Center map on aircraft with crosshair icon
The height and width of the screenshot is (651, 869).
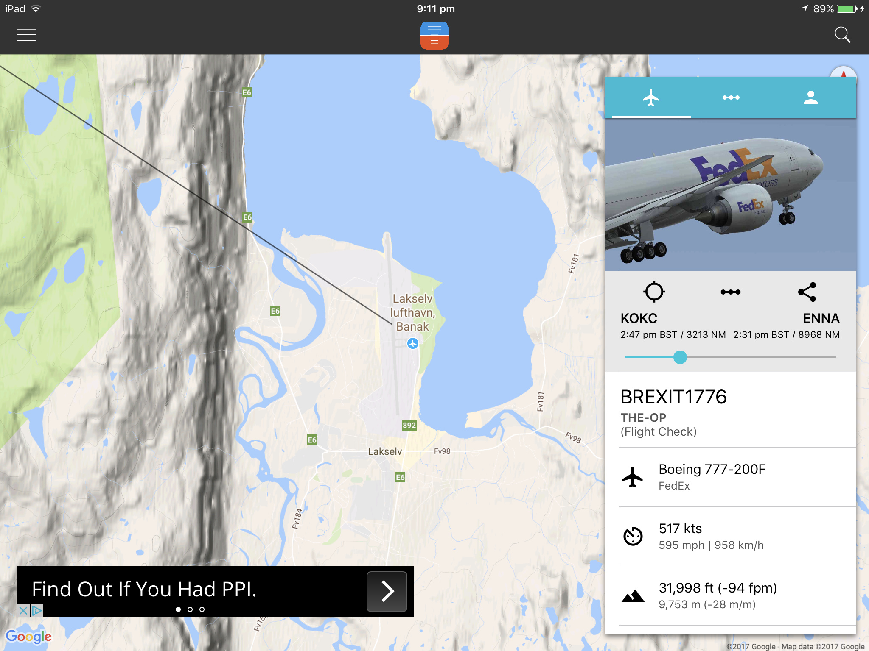[654, 292]
